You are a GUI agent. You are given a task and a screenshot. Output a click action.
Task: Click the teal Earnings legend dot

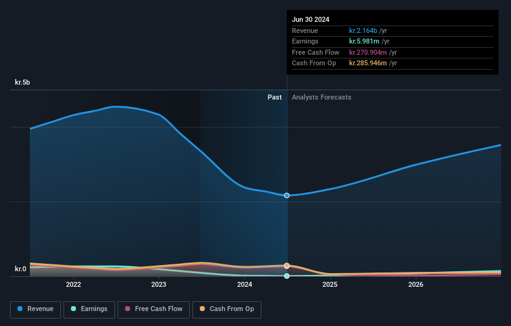(73, 309)
